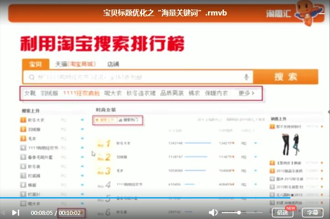
Task: Toggle subtitles with the 字幕 button
Action: (312, 213)
